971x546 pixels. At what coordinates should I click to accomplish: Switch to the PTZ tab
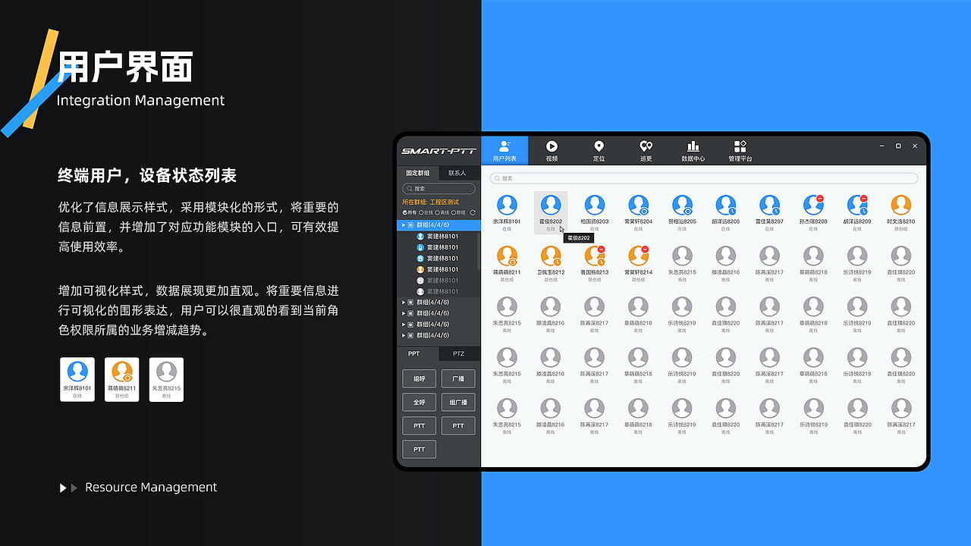coord(458,353)
